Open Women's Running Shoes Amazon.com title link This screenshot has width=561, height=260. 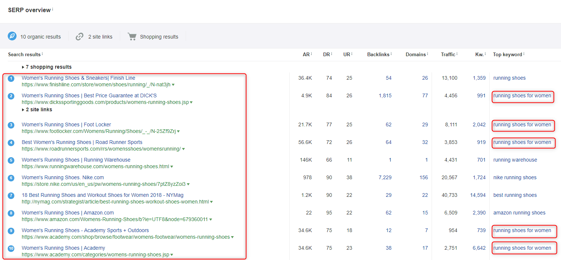click(68, 213)
